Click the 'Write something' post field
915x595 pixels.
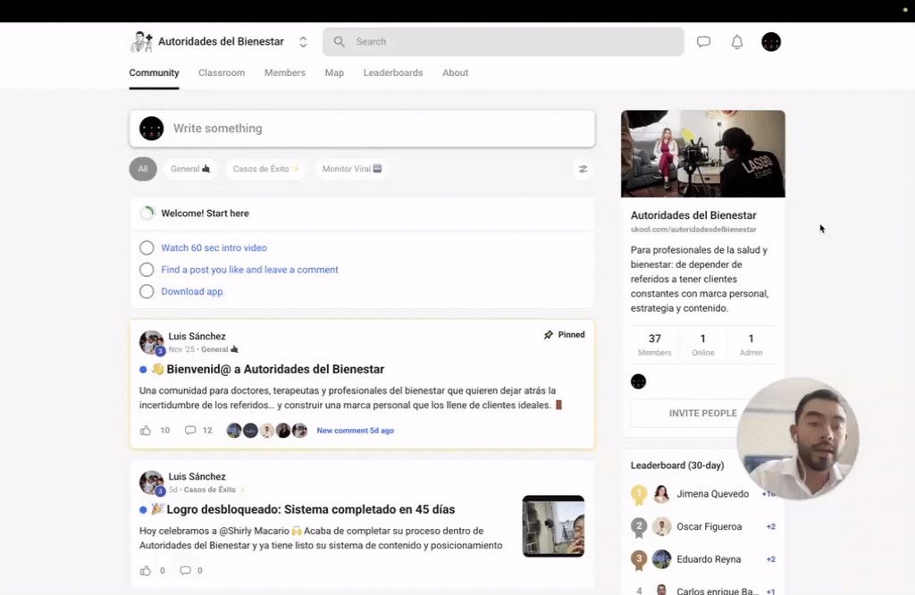pyautogui.click(x=357, y=128)
